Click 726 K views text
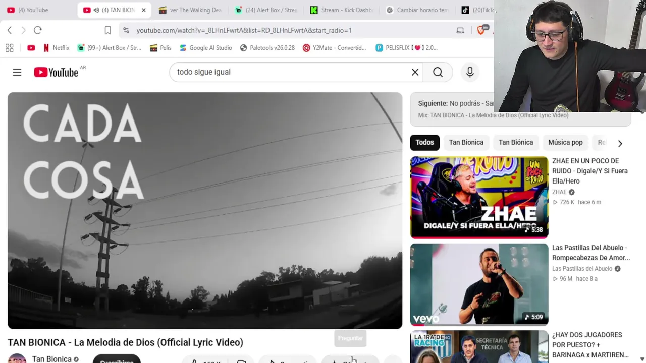The width and height of the screenshot is (646, 363). coord(567,202)
